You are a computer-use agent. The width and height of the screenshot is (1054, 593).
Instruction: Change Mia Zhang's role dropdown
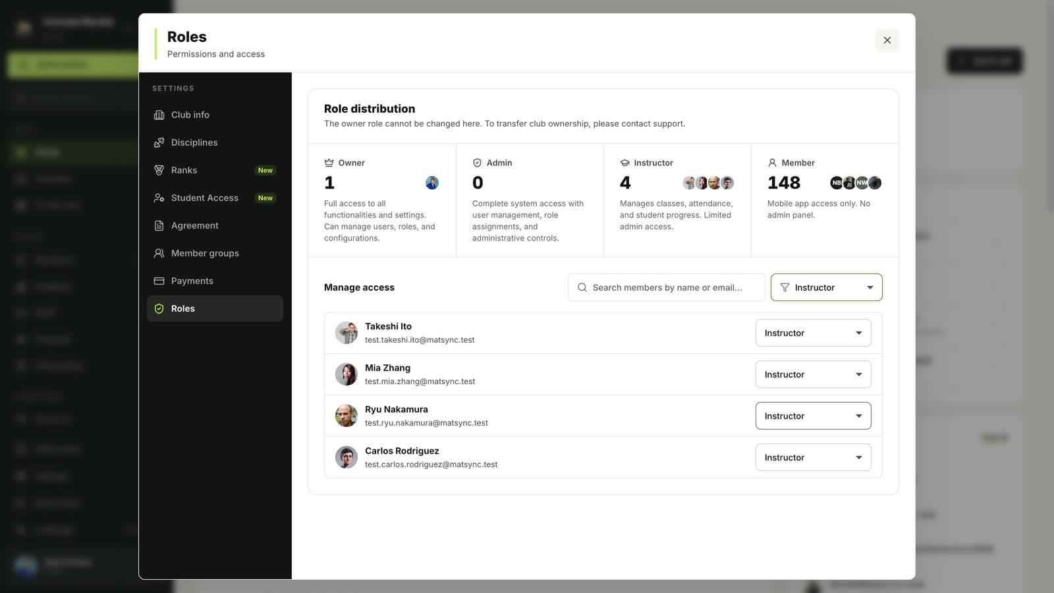(x=813, y=374)
